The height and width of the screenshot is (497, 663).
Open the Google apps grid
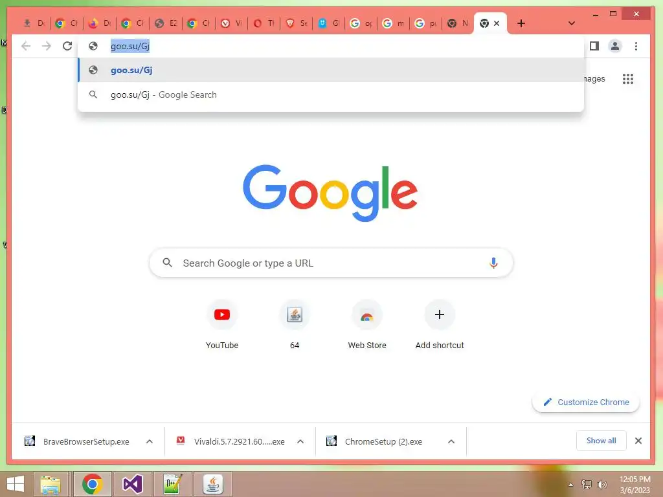point(628,79)
